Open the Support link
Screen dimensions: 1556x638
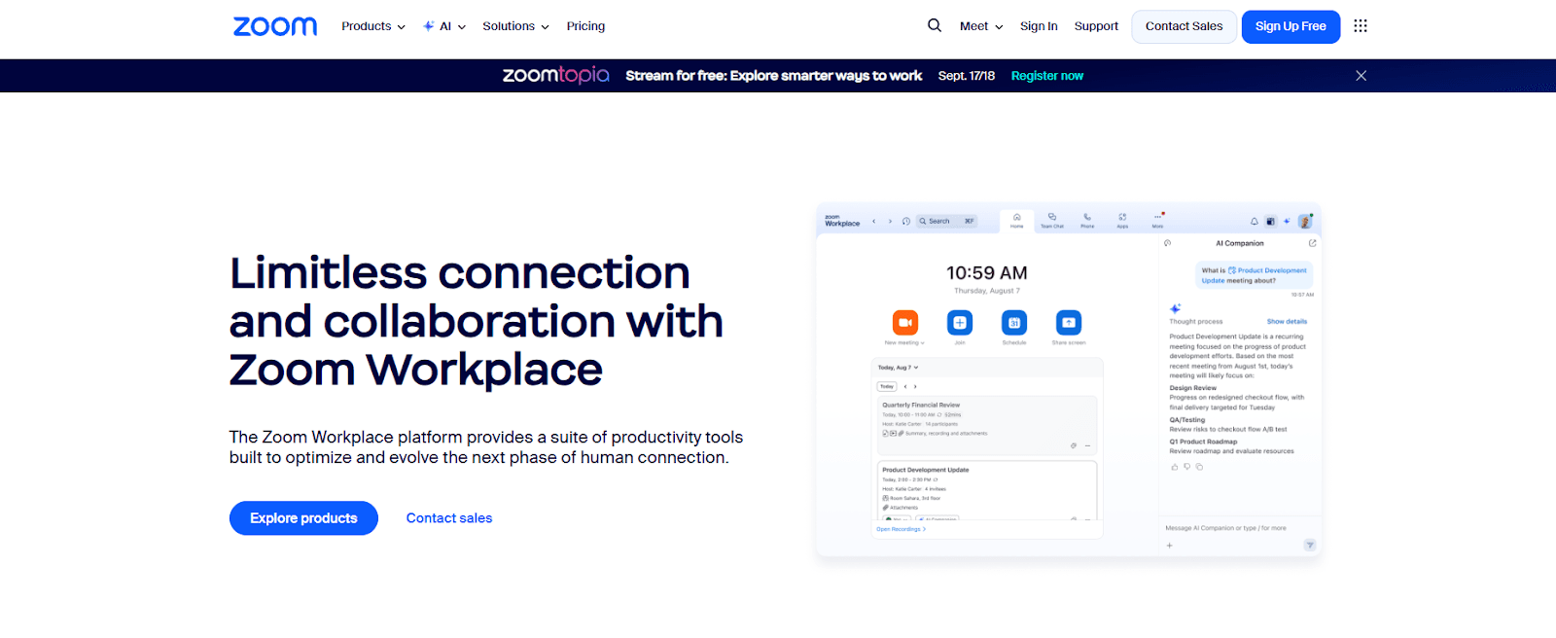point(1096,26)
